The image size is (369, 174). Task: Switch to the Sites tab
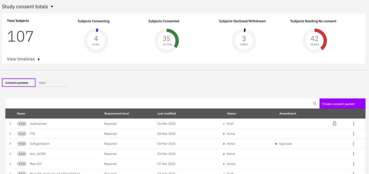pos(42,83)
